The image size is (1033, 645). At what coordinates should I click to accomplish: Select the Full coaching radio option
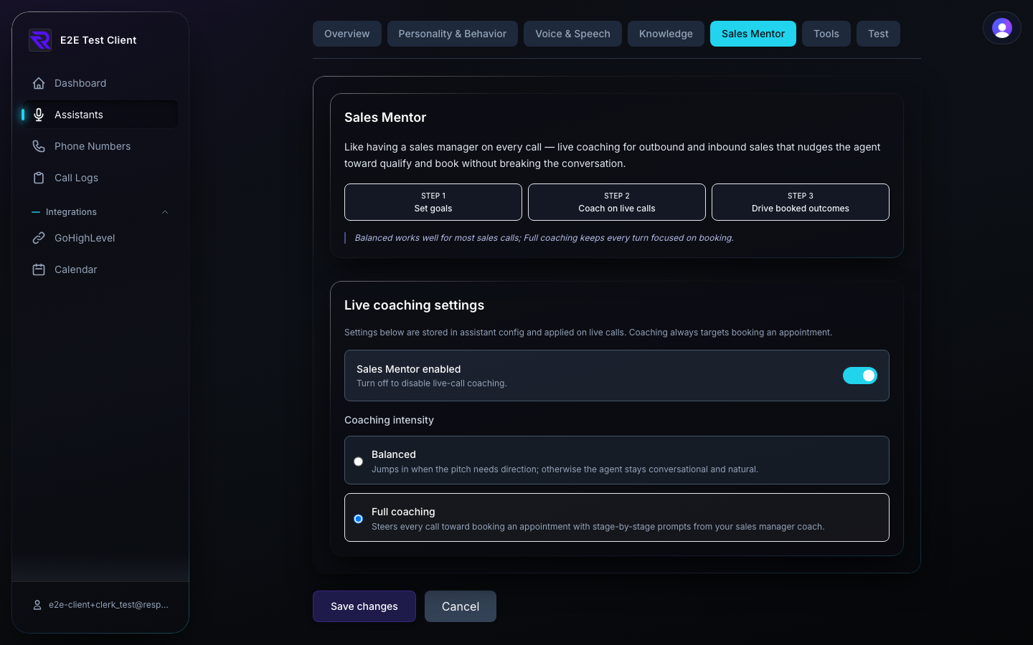(358, 519)
